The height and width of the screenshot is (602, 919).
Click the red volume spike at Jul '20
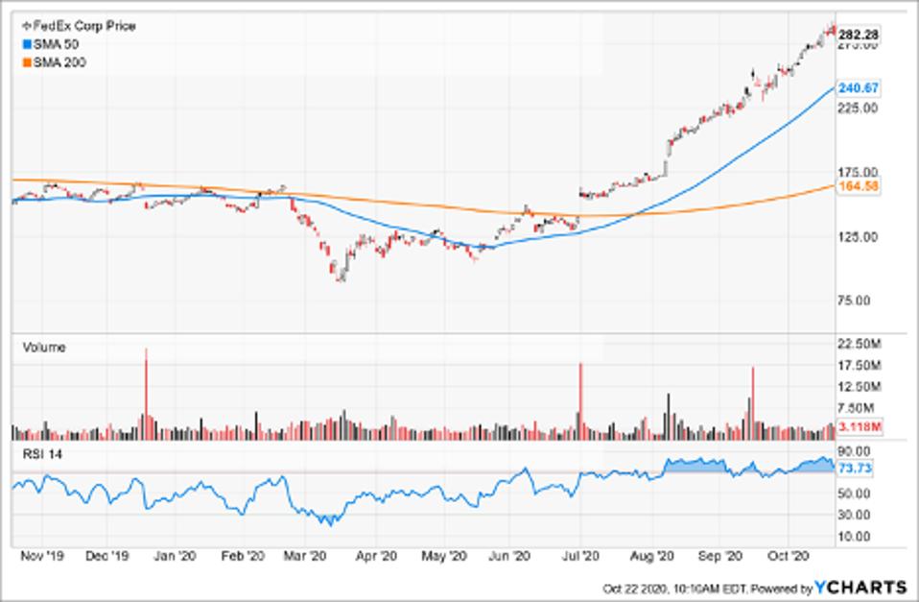(x=580, y=402)
